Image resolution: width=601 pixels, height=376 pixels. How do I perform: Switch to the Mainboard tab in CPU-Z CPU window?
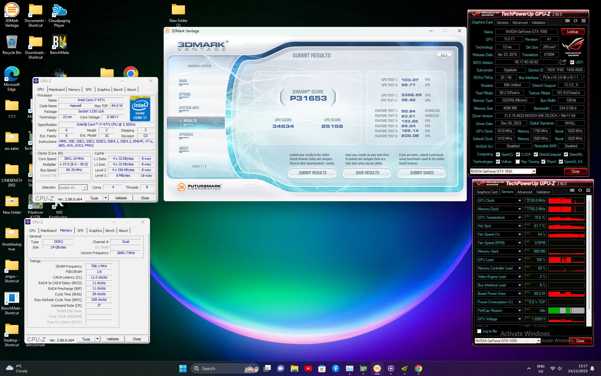[x=57, y=90]
